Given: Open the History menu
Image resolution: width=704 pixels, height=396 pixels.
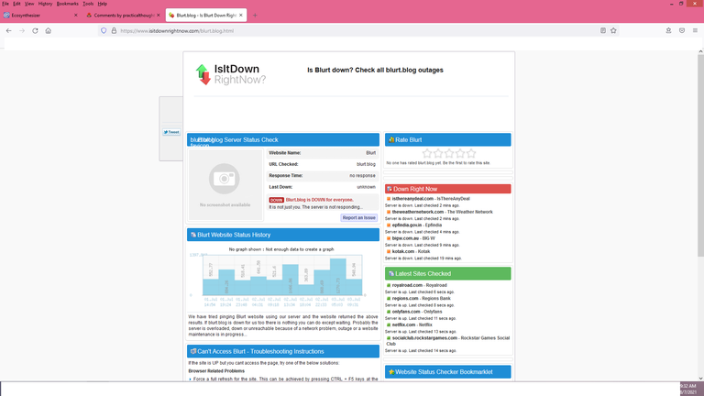Looking at the screenshot, I should [45, 4].
